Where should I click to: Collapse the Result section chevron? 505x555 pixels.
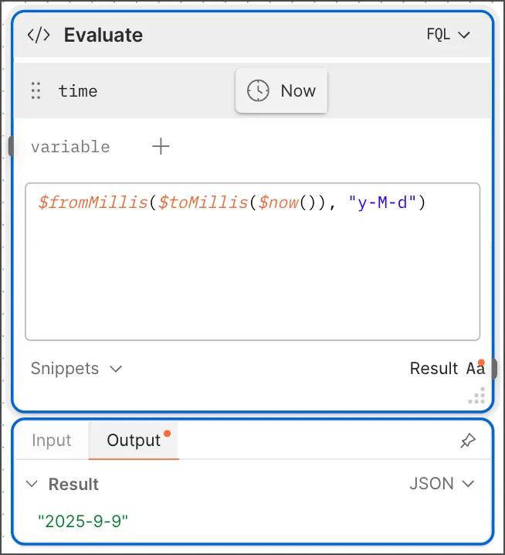coord(32,484)
